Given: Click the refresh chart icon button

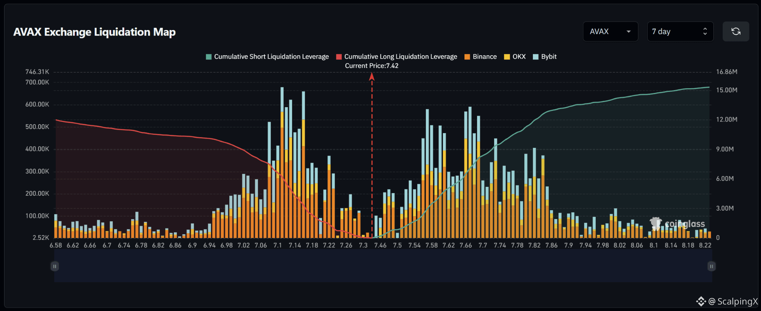Looking at the screenshot, I should [x=736, y=32].
